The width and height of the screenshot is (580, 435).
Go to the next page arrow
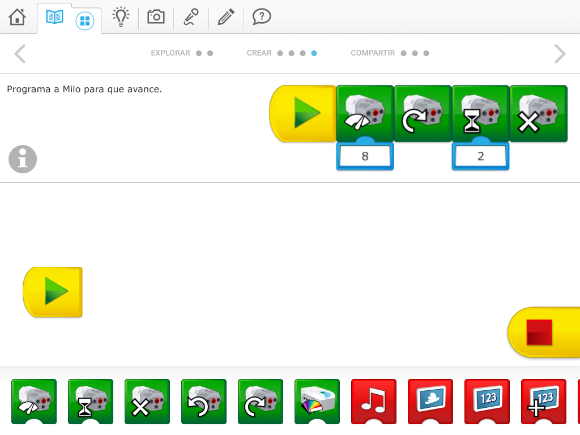point(560,54)
